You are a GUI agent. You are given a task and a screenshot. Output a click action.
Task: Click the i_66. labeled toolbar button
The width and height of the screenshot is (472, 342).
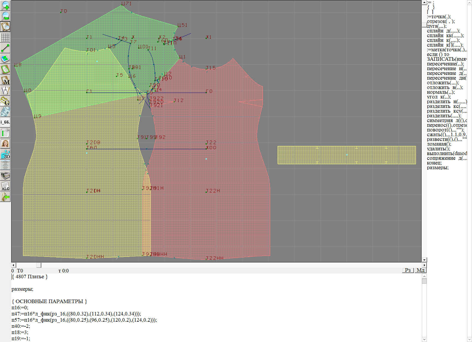click(5, 122)
